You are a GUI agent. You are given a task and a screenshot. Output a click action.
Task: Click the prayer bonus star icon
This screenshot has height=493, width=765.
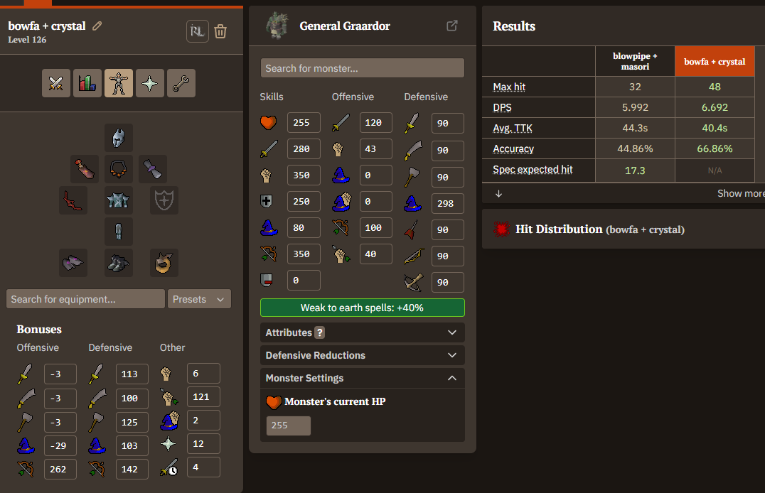(168, 444)
